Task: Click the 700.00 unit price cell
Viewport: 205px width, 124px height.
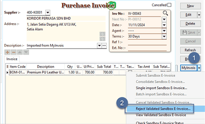Action: click(89, 72)
